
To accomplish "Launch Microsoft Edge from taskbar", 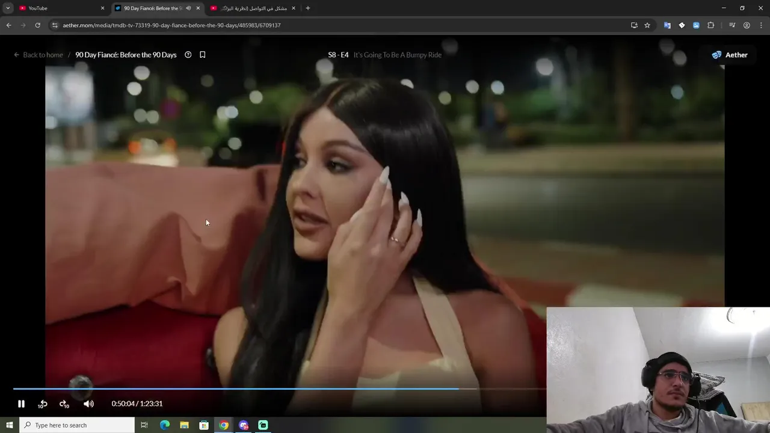I will coord(165,425).
